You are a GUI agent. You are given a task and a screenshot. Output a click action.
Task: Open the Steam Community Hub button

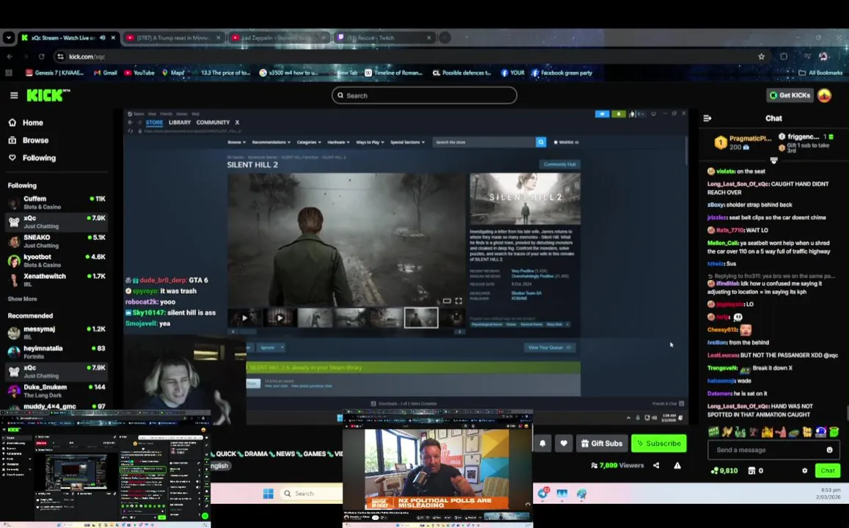coord(560,164)
